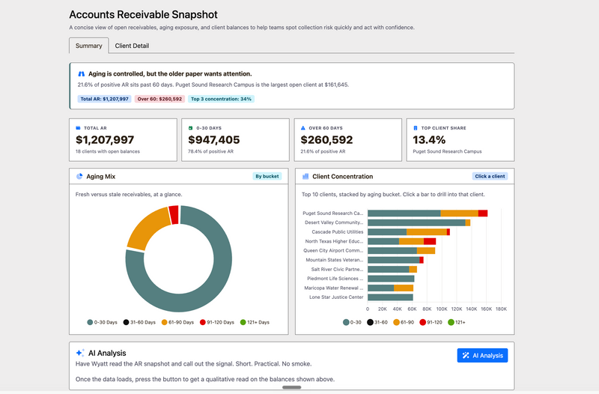Click the binoculars icon in the insight banner
This screenshot has width=599, height=394.
[82, 73]
